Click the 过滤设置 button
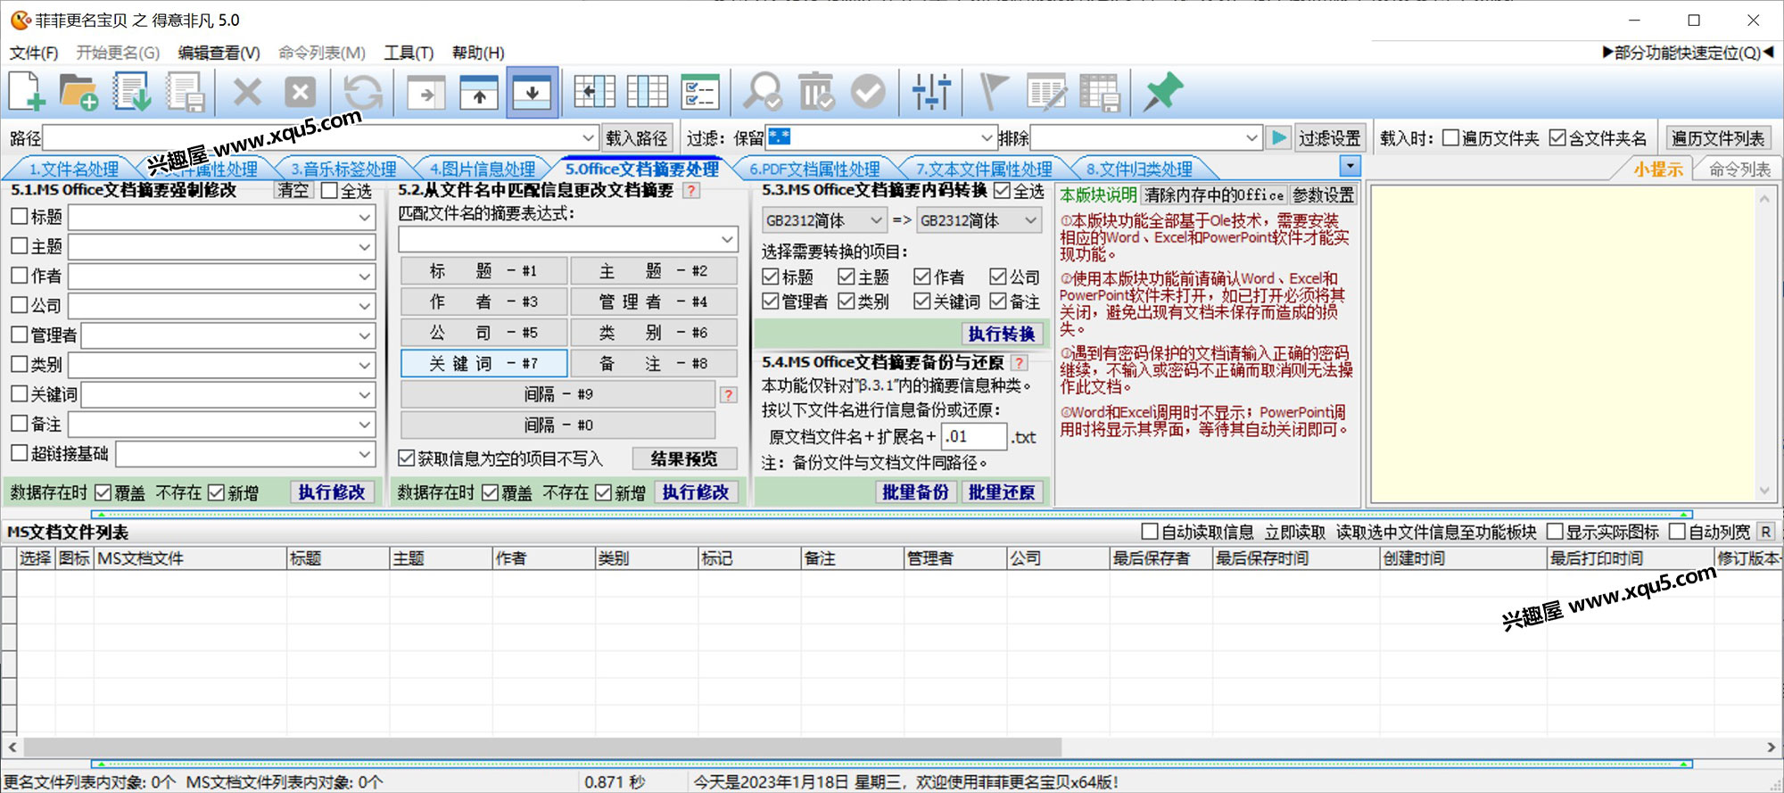Image resolution: width=1784 pixels, height=793 pixels. [1329, 138]
